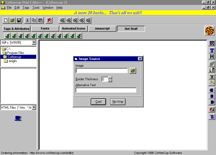Open the Tags menu
The height and width of the screenshot is (155, 216).
coord(26,8)
